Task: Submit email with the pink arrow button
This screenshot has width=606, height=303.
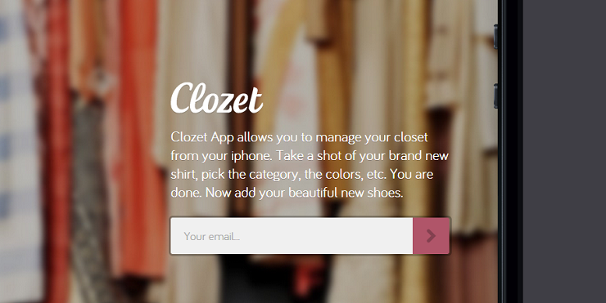Action: point(431,236)
